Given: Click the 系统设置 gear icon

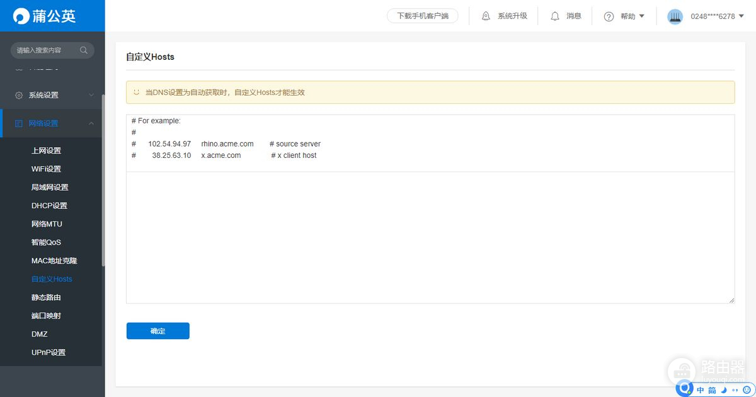Looking at the screenshot, I should (x=19, y=95).
